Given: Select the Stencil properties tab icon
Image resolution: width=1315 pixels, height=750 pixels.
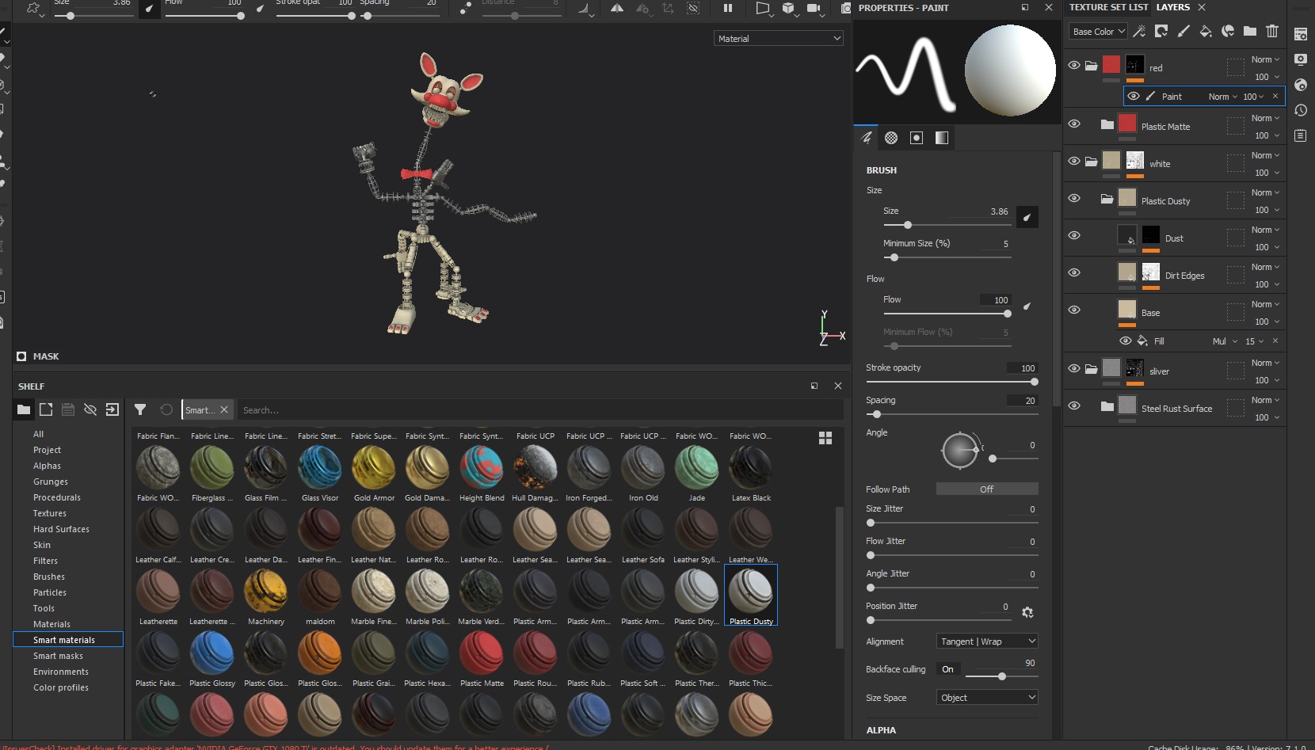Looking at the screenshot, I should click(x=917, y=138).
